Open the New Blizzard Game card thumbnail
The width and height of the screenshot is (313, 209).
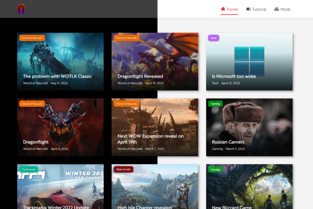(249, 186)
